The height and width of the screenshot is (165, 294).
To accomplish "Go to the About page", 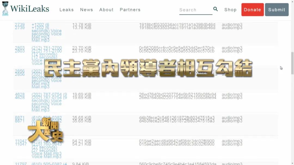I will click(106, 10).
